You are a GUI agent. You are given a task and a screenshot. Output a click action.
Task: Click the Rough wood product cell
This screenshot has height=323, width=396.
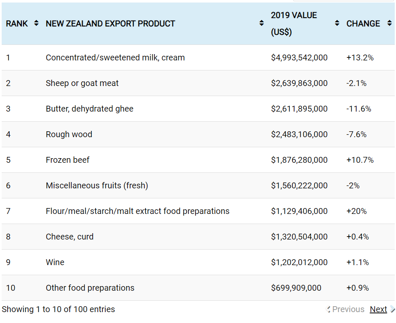click(69, 134)
